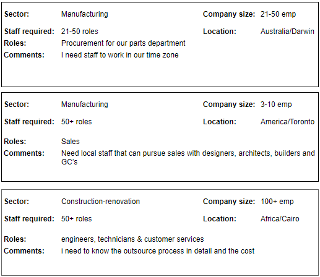Select the comment mentioning designers, architects, builders
The height and width of the screenshot is (277, 320).
[188, 158]
